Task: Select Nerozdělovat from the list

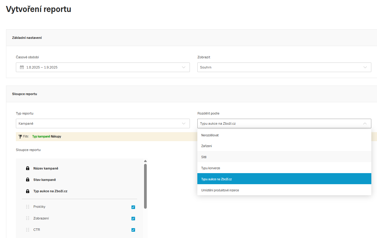Action: tap(210, 135)
